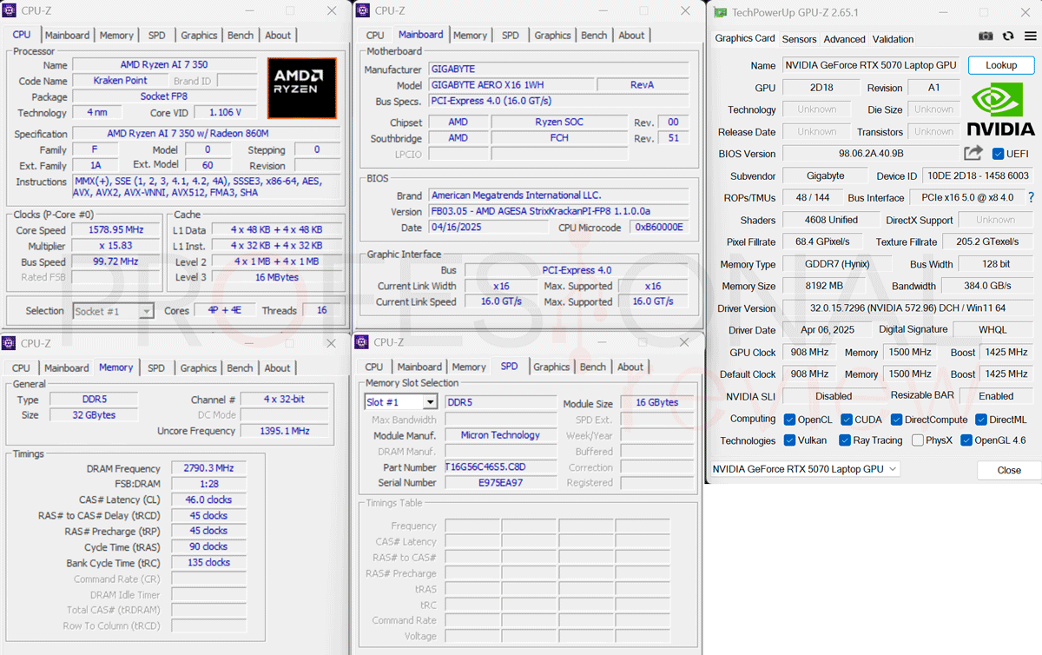1042x655 pixels.
Task: Select the Mainboard tab in the Timings window
Action: [66, 368]
